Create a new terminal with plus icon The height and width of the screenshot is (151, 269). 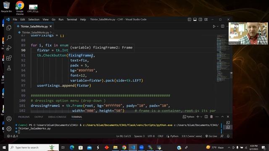click(x=198, y=117)
